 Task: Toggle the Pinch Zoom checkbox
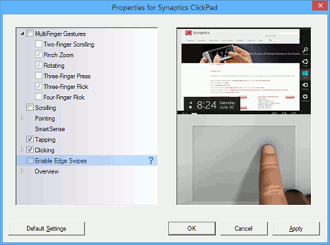pos(38,55)
